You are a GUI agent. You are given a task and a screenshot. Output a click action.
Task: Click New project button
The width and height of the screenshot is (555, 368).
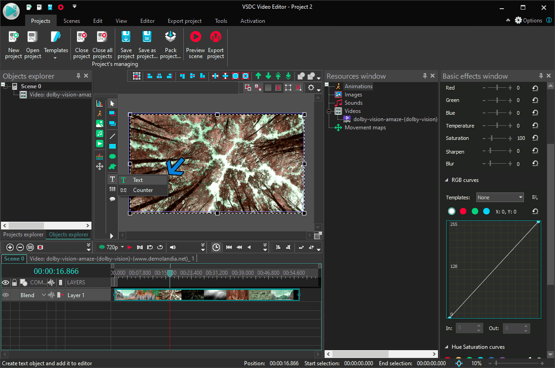14,45
